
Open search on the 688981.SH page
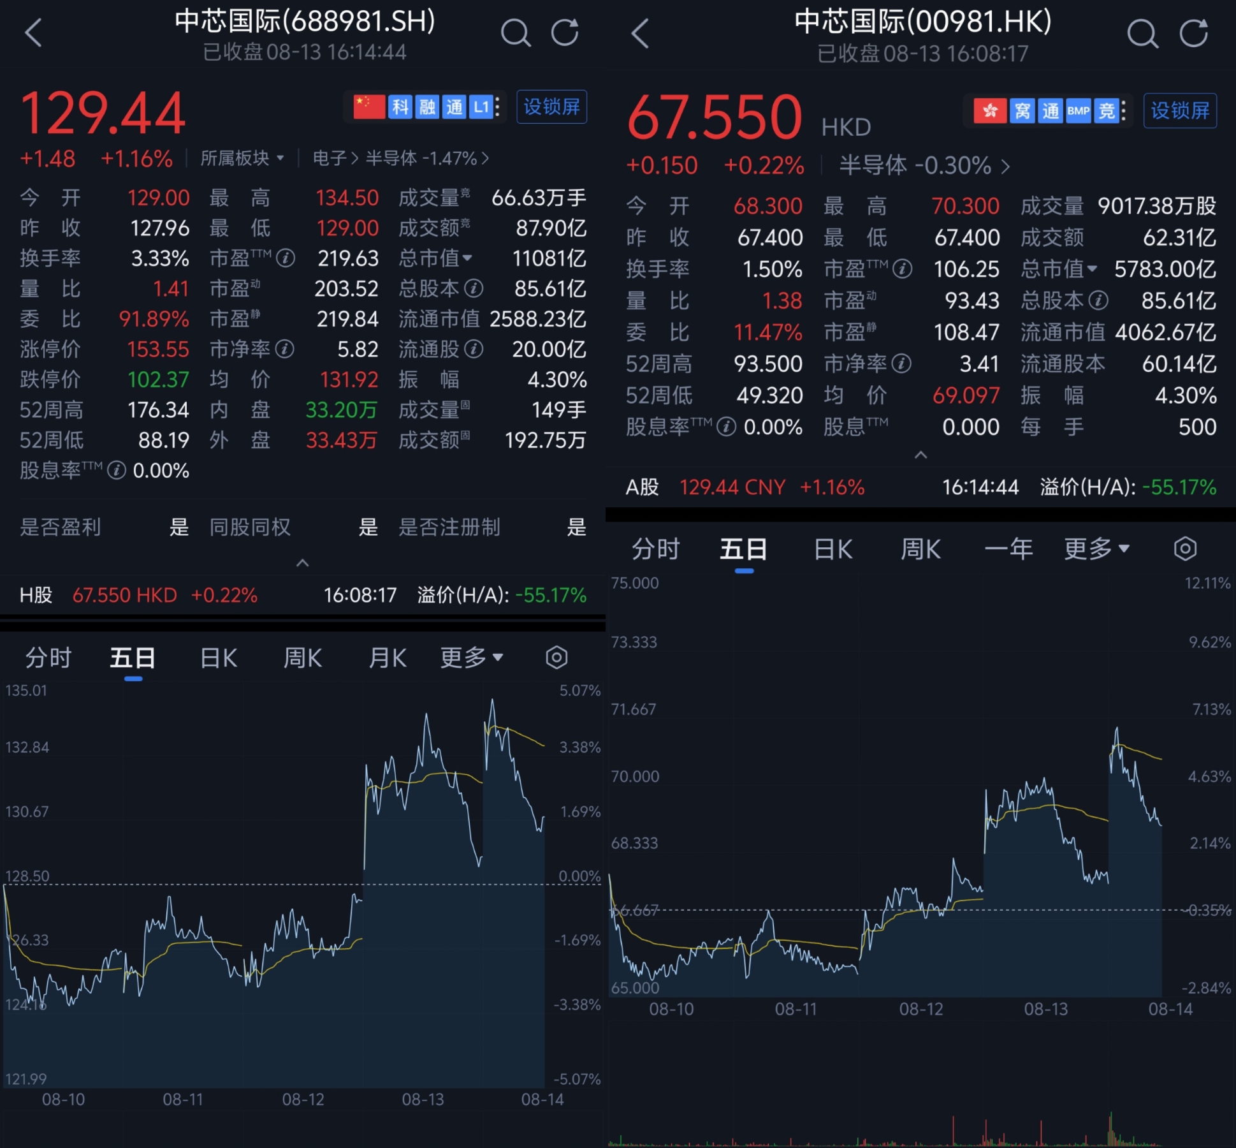click(x=515, y=32)
